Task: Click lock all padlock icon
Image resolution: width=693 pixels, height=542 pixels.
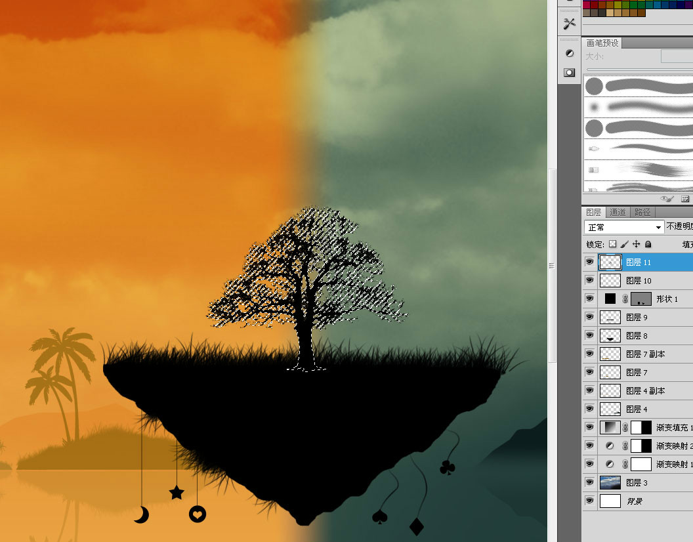Action: pos(648,244)
